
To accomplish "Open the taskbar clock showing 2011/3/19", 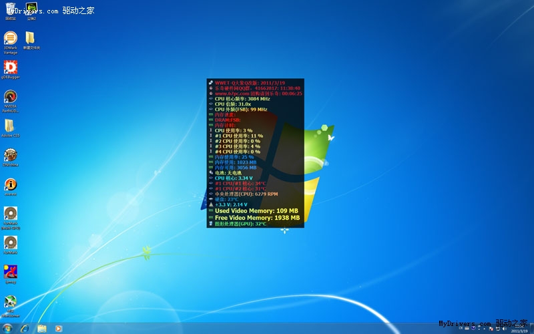I will click(x=519, y=329).
